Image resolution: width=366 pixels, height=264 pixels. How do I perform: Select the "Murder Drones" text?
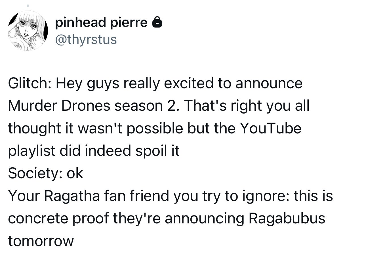[59, 106]
